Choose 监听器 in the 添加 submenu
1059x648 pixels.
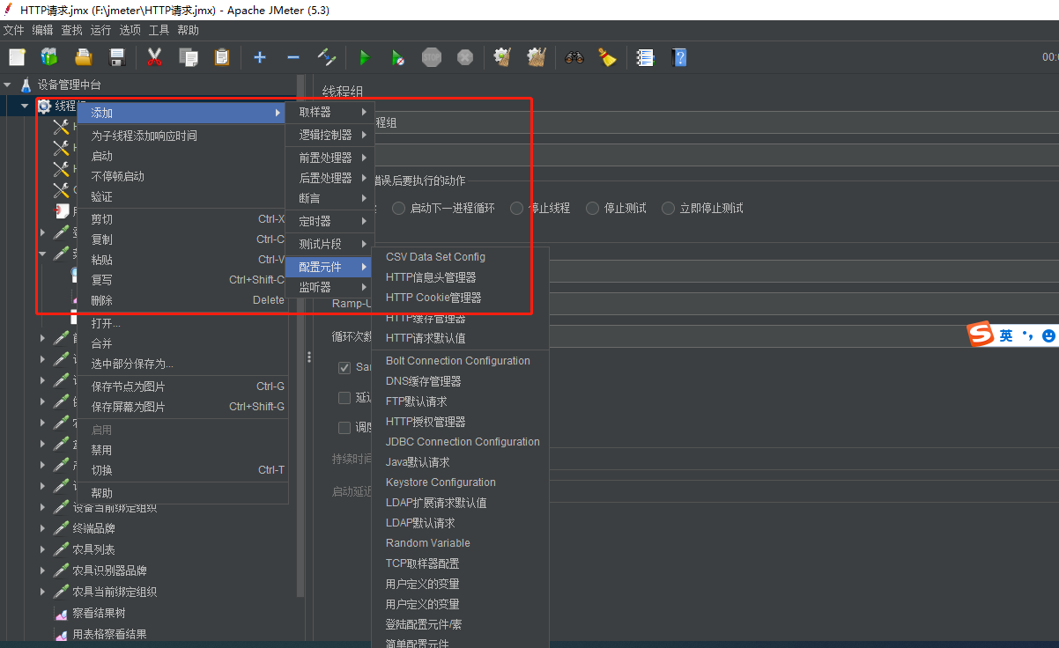[x=330, y=287]
